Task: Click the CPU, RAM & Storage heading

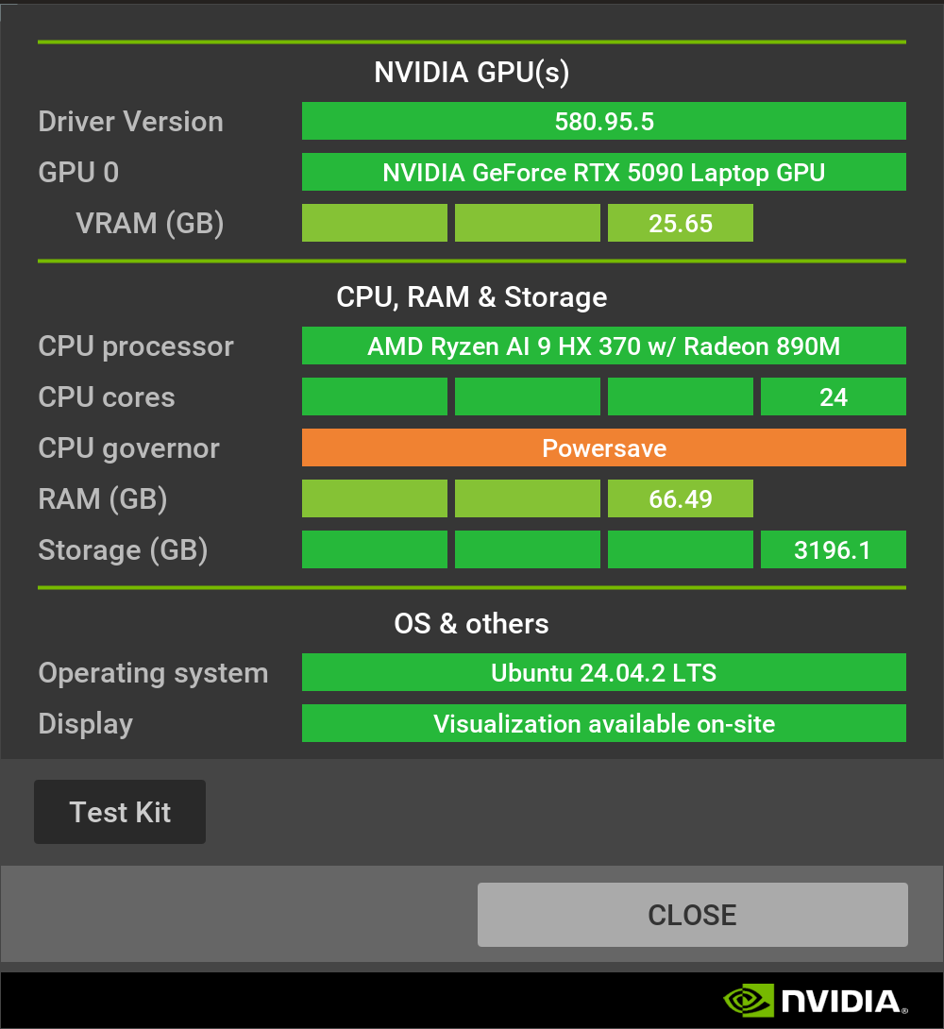Action: pos(472,297)
